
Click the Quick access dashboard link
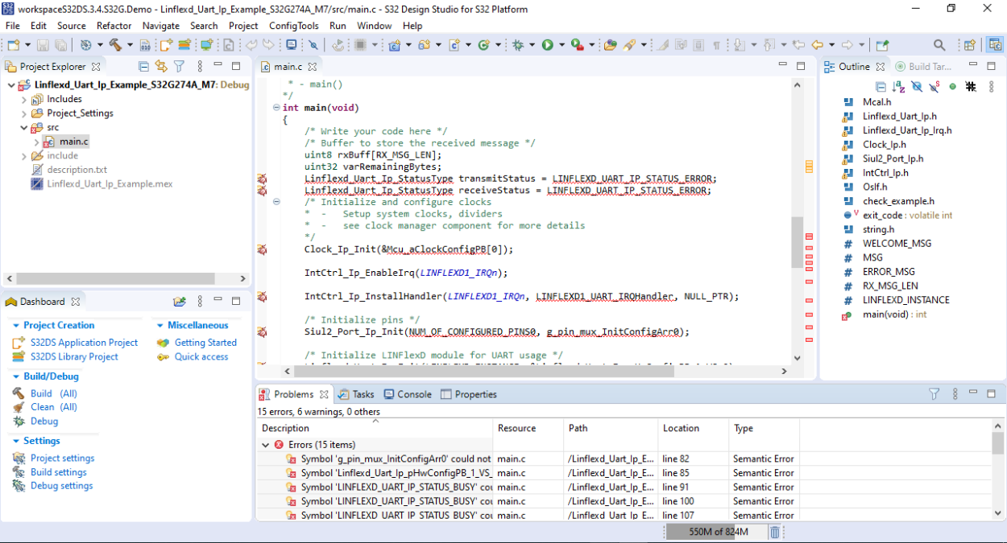coord(201,357)
